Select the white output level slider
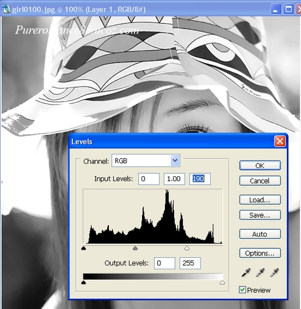 coord(222,283)
